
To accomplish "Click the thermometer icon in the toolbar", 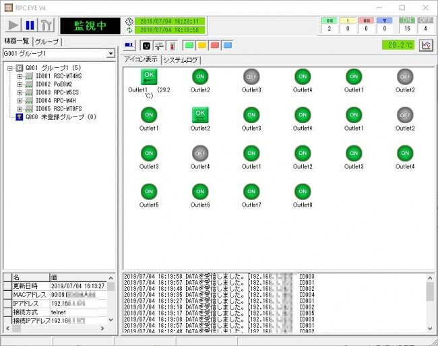I will [x=172, y=45].
